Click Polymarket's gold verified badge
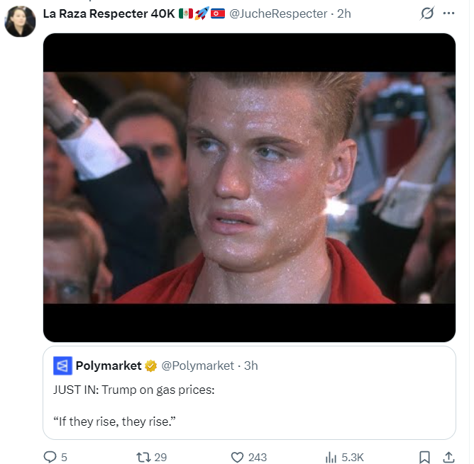 (x=151, y=366)
